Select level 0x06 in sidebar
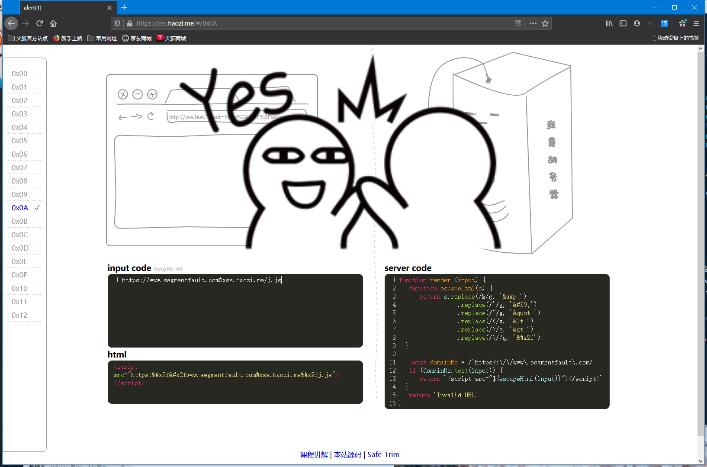Viewport: 707px width, 467px height. click(25, 154)
